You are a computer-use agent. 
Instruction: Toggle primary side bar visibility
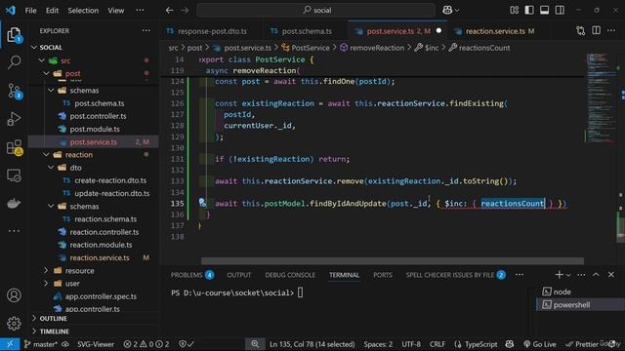(529, 11)
